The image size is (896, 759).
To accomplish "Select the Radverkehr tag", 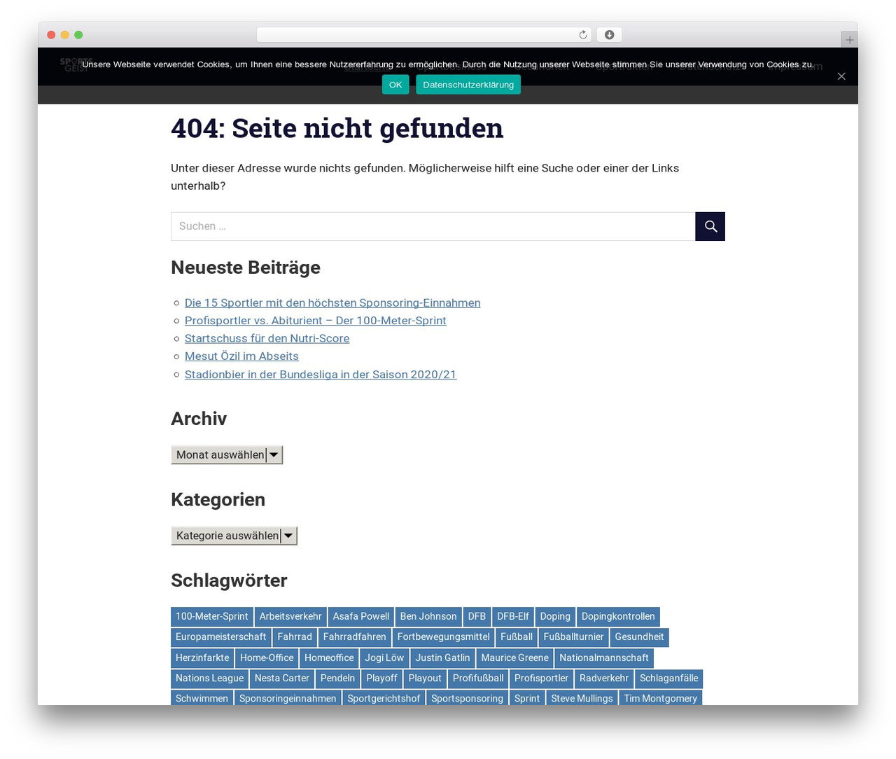I will coord(604,678).
